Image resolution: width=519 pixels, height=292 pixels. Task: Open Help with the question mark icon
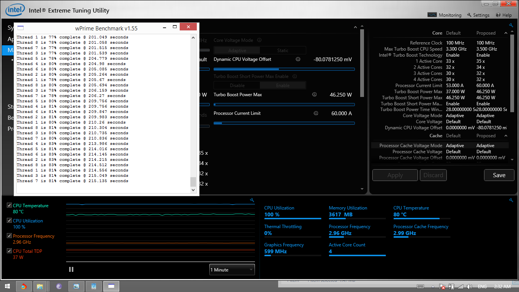[498, 15]
